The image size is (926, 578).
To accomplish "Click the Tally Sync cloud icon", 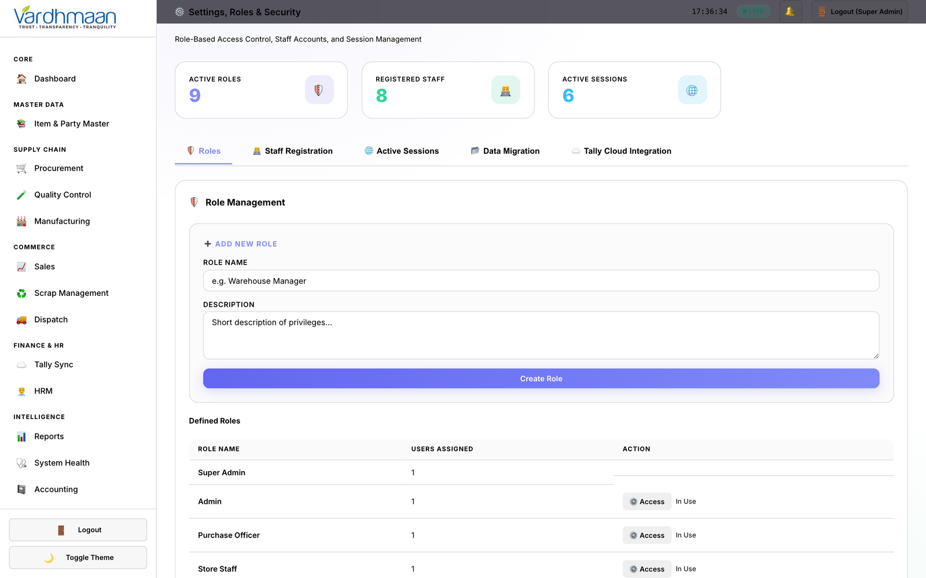I will [x=21, y=365].
